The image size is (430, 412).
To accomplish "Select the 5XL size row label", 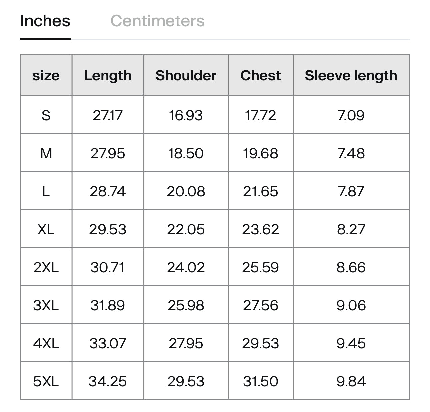I will [x=46, y=381].
